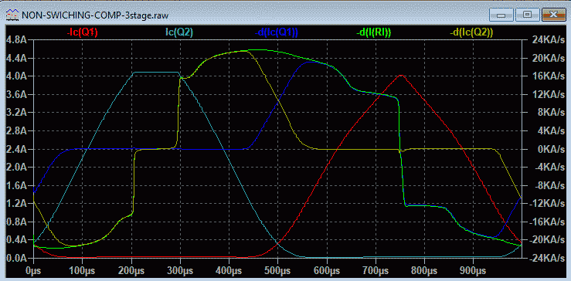
Task: Click the 300µs time axis label
Action: (x=180, y=272)
